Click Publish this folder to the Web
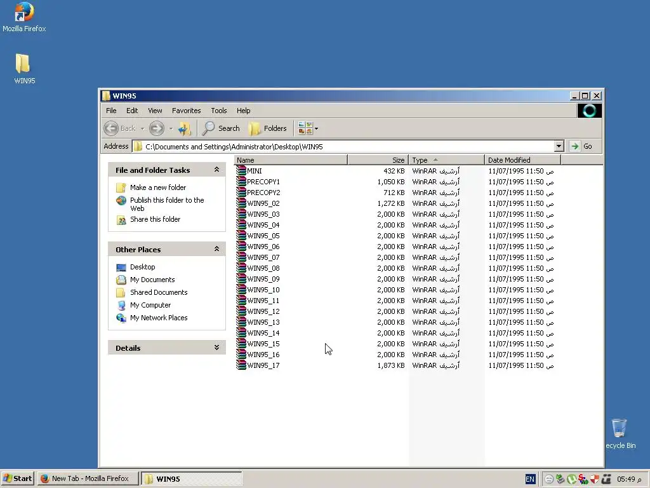 click(x=167, y=204)
